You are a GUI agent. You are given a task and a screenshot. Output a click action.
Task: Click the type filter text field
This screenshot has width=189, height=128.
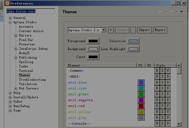pos(31,11)
